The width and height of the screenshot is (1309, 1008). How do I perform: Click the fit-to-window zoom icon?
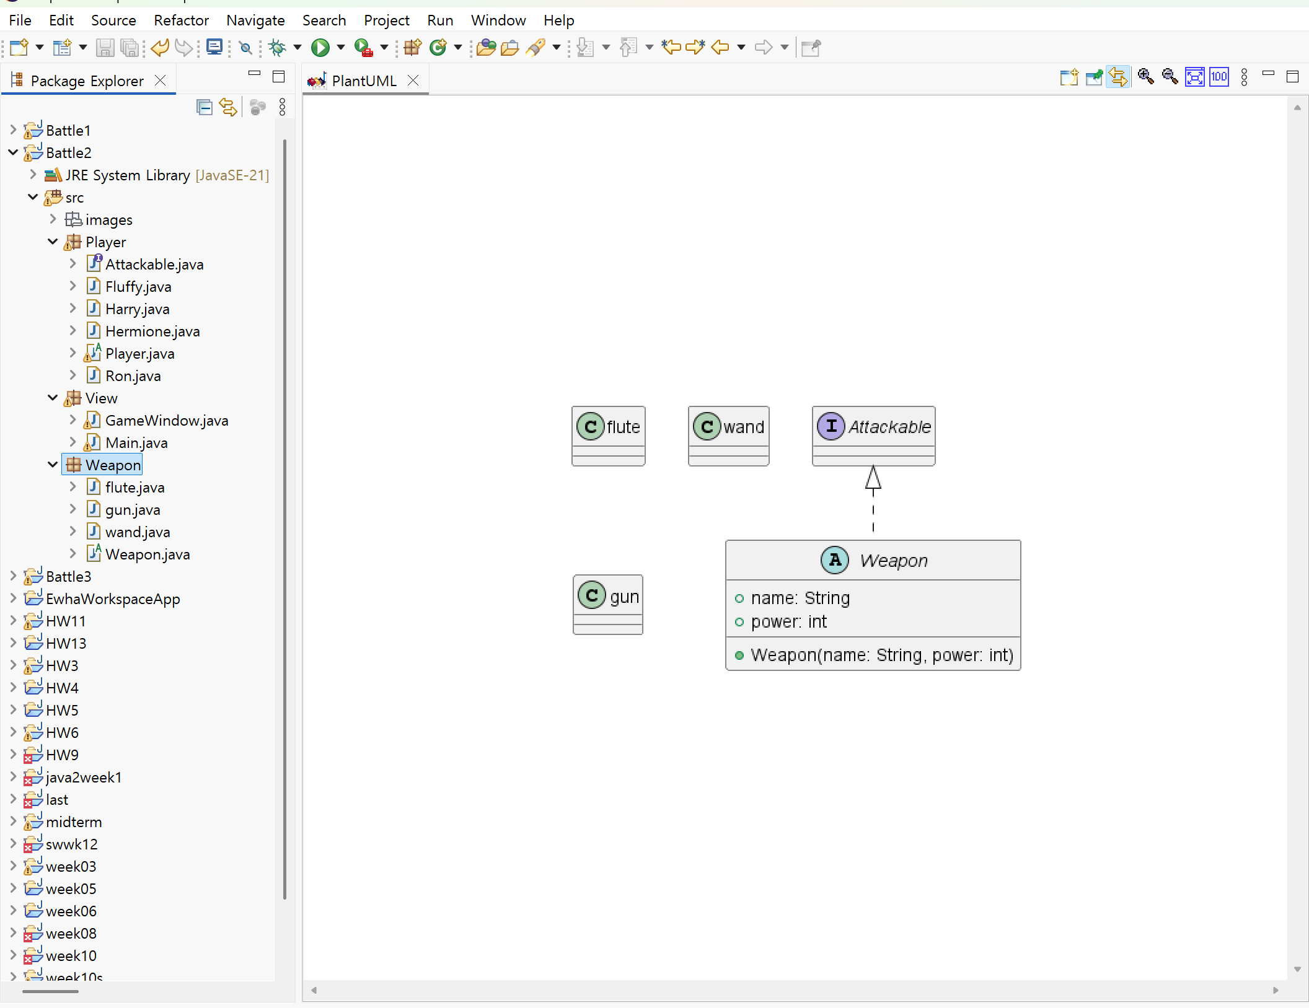(1194, 77)
